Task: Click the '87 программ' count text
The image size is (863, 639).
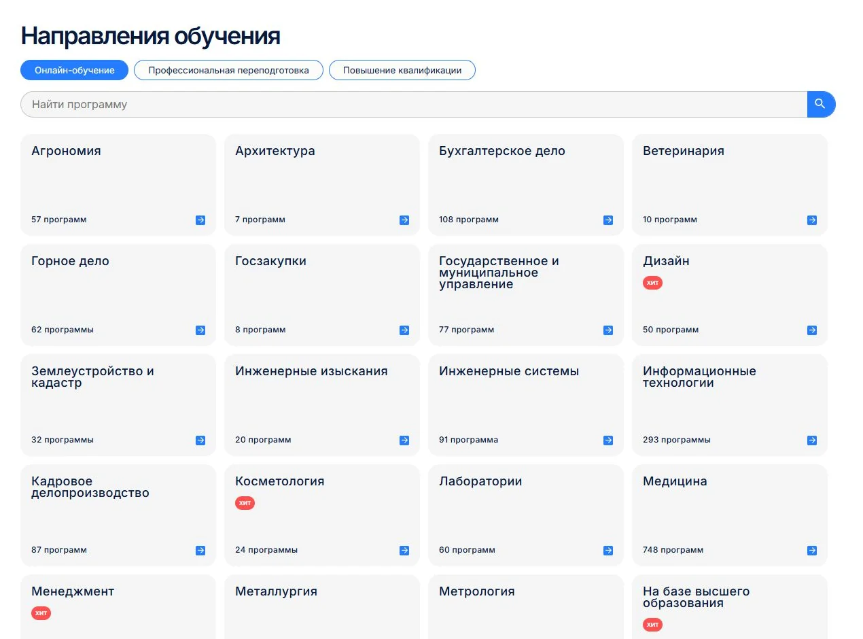Action: coord(59,550)
